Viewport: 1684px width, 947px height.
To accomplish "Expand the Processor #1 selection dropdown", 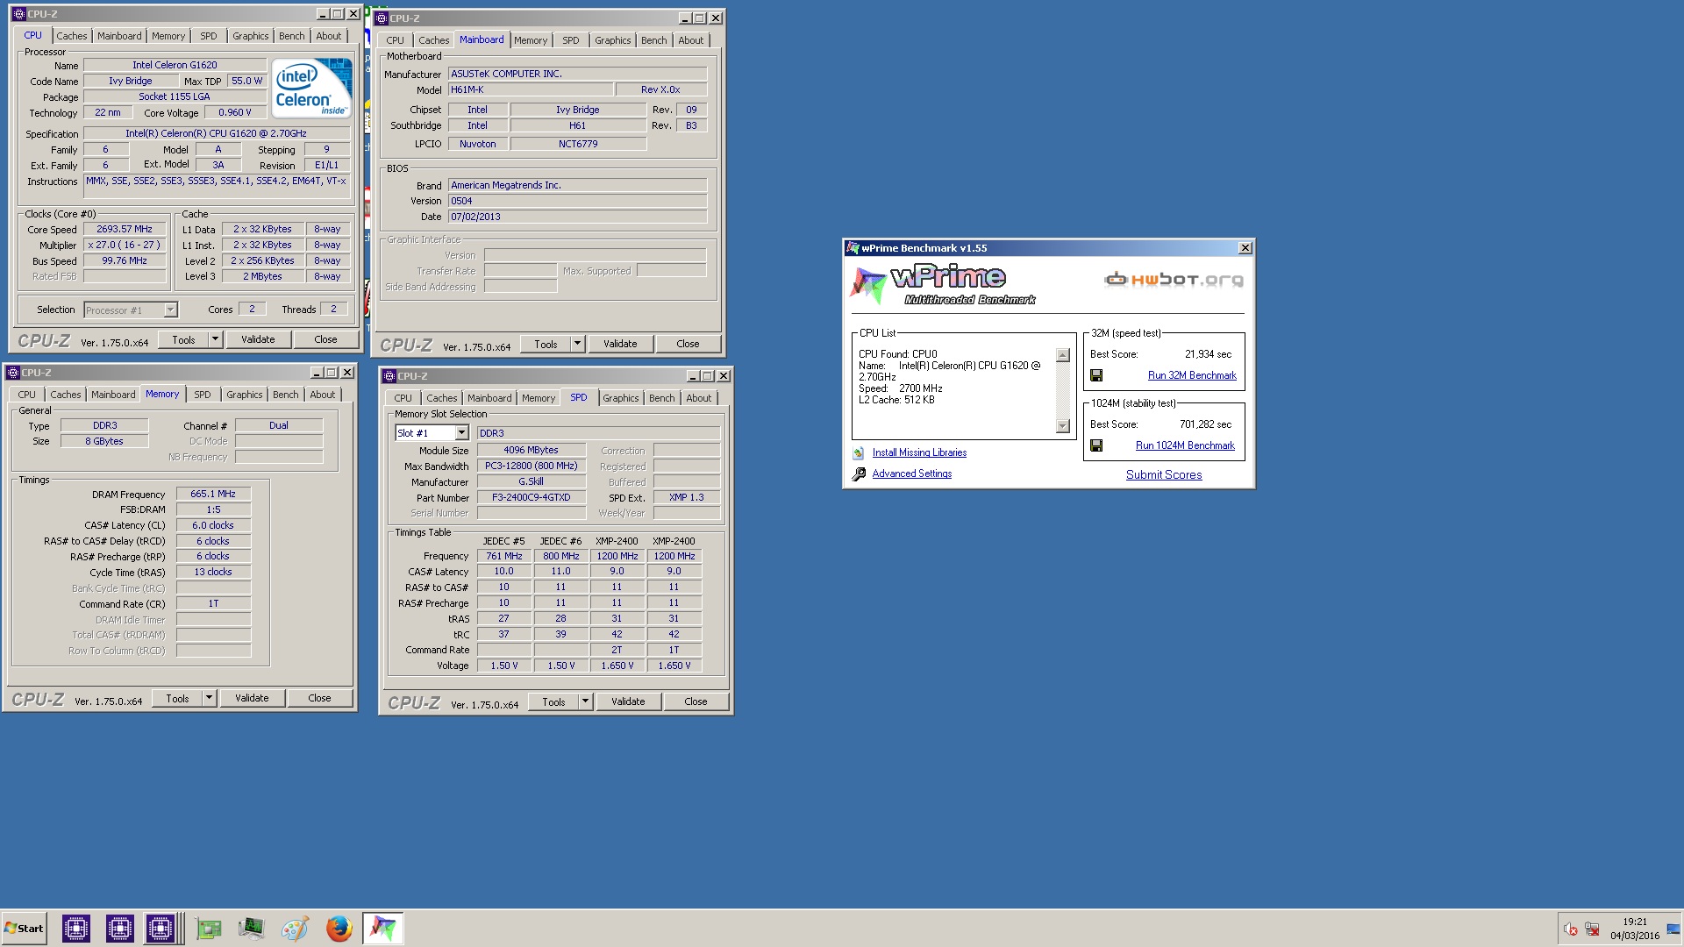I will (x=170, y=310).
